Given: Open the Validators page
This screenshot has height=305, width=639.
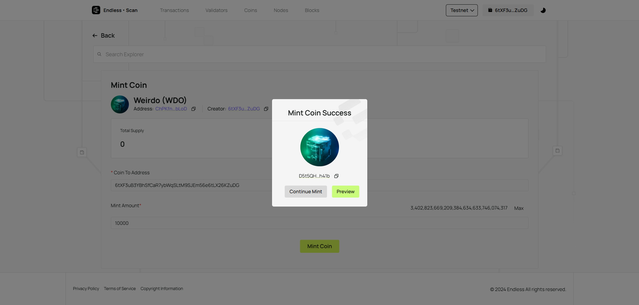Looking at the screenshot, I should [x=216, y=10].
